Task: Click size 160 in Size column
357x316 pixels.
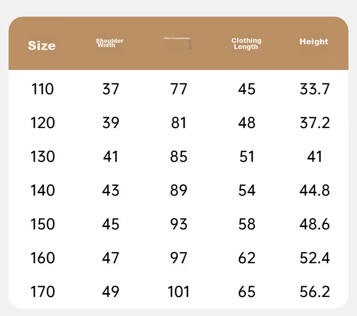Action: [42, 258]
